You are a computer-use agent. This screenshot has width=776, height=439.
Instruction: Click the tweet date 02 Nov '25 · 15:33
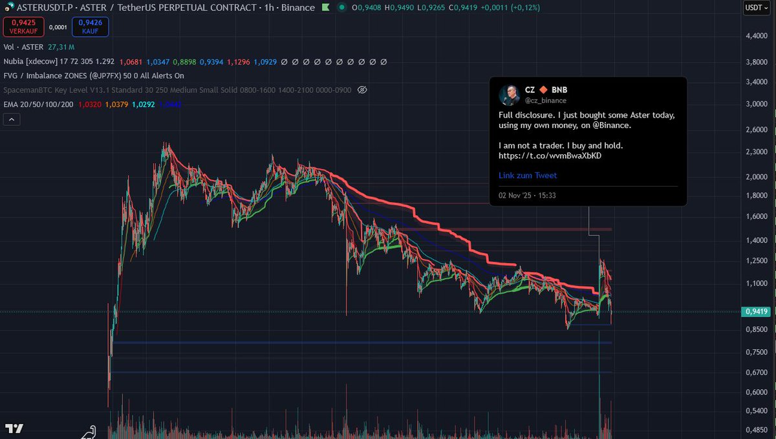pyautogui.click(x=527, y=195)
